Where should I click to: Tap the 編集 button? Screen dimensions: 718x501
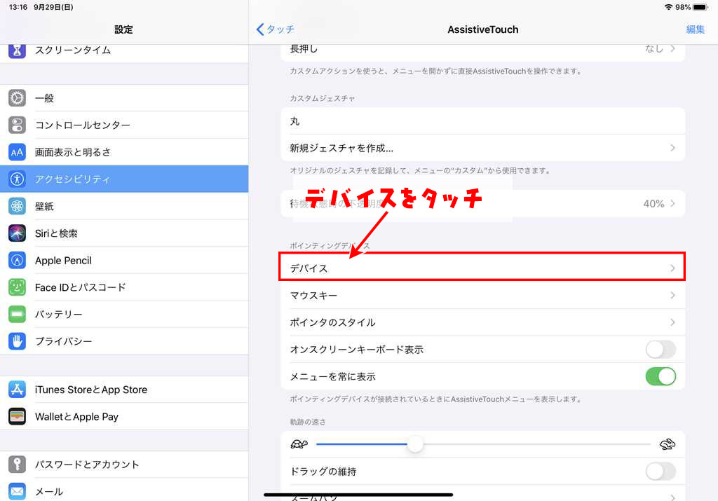point(695,29)
